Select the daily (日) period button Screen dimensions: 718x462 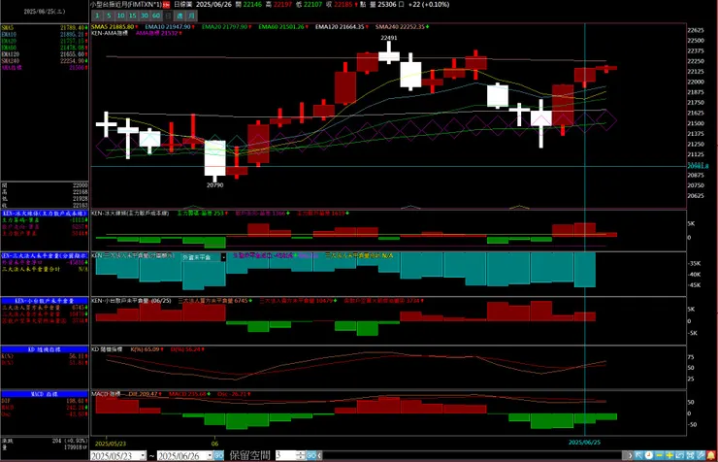pos(168,16)
